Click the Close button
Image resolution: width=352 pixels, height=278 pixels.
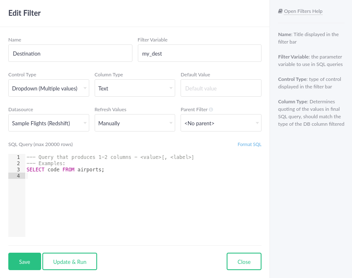[x=244, y=261]
